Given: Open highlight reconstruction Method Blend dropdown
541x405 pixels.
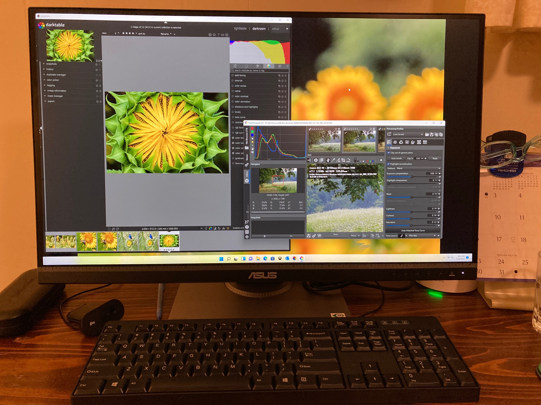Looking at the screenshot, I should click(419, 168).
